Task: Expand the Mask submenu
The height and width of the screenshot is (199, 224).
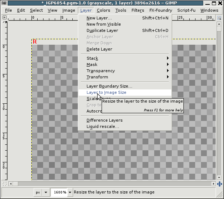Action: coord(125,65)
